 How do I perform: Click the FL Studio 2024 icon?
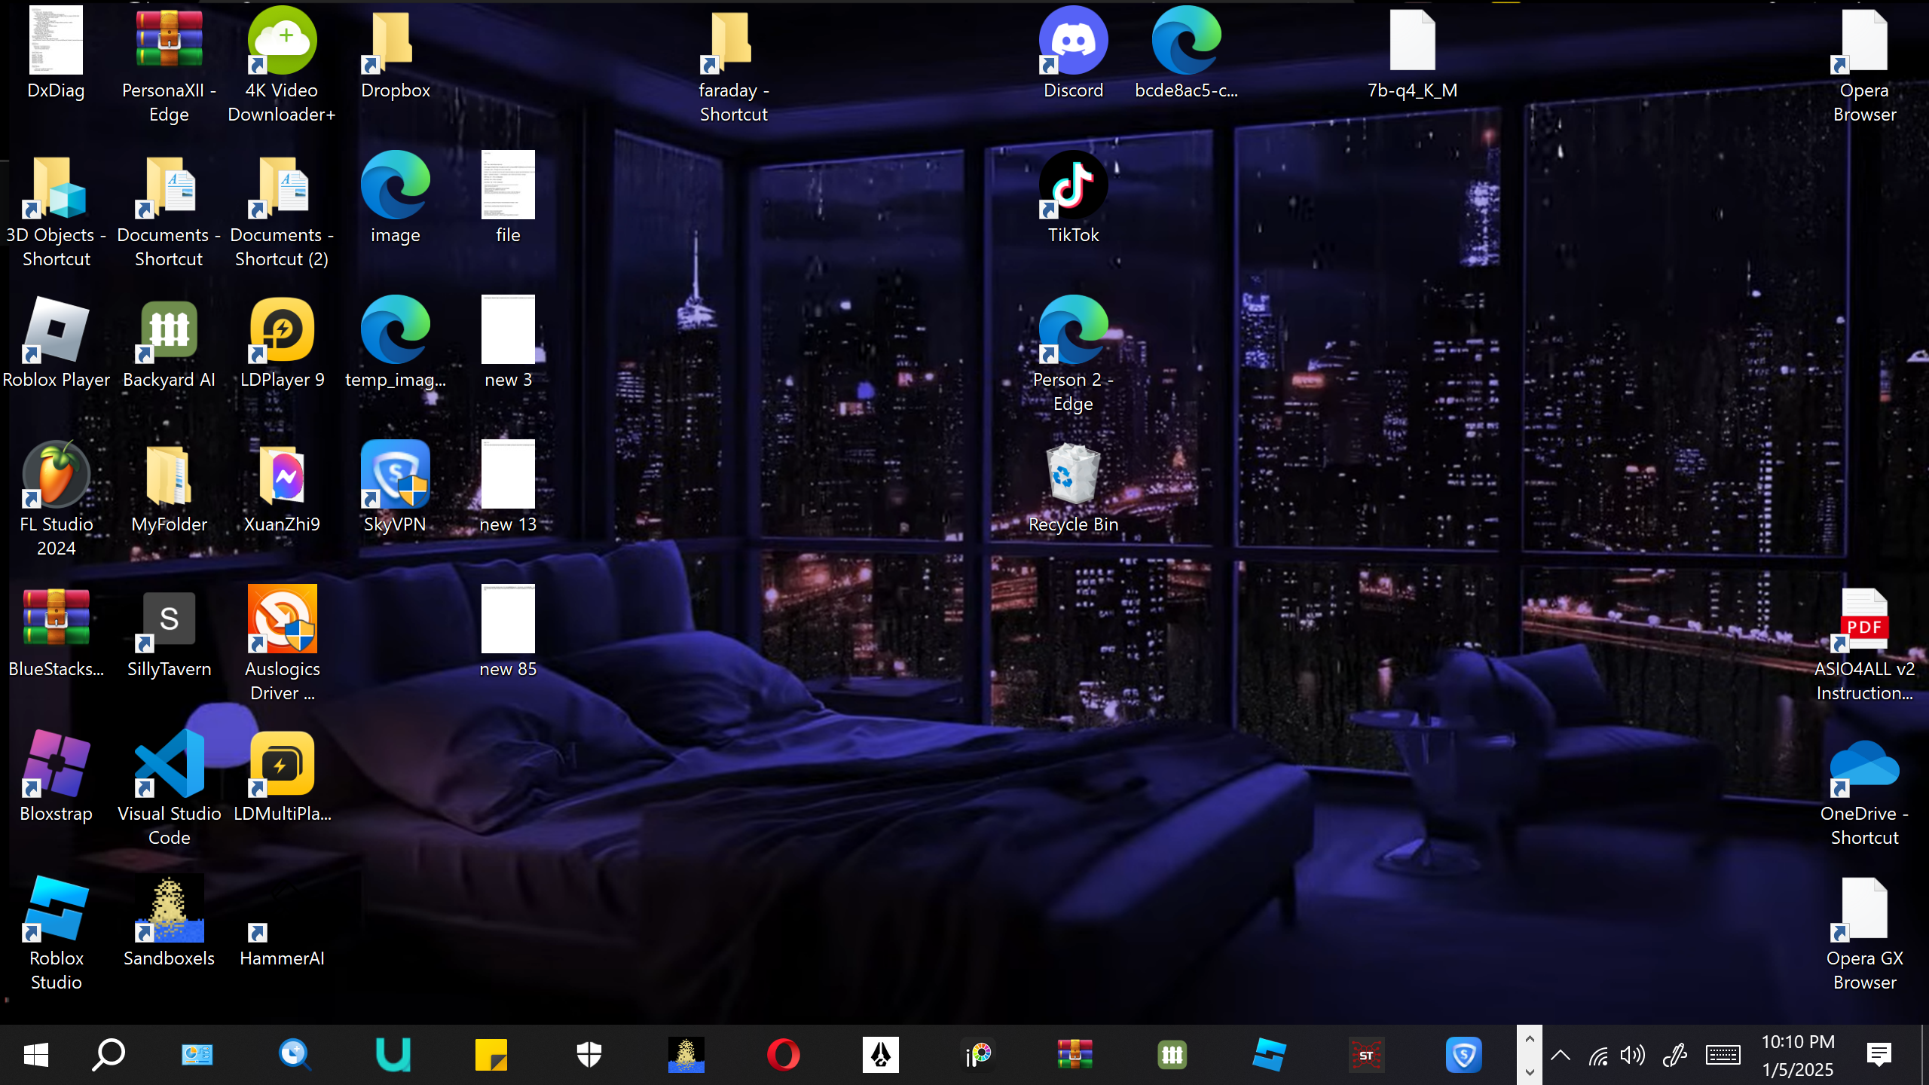(57, 475)
